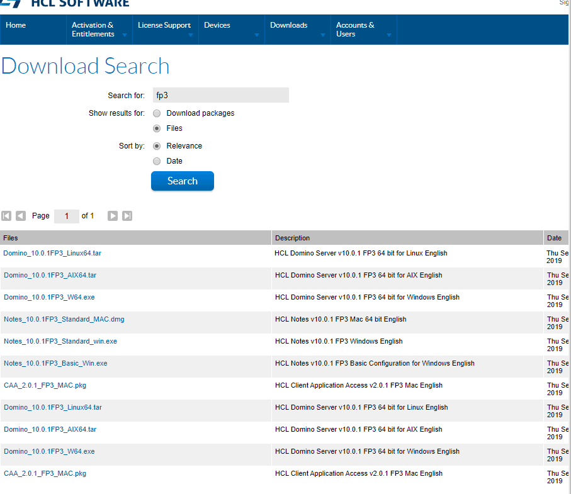
Task: Expand the Downloads dropdown arrow
Action: [x=323, y=35]
